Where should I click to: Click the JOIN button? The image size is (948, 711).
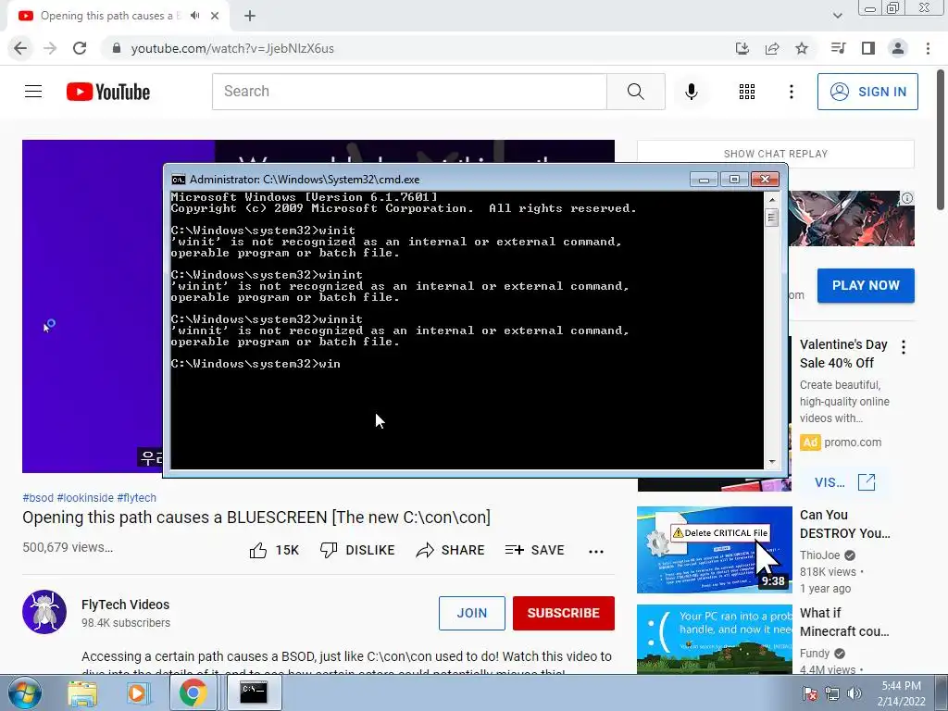[471, 613]
